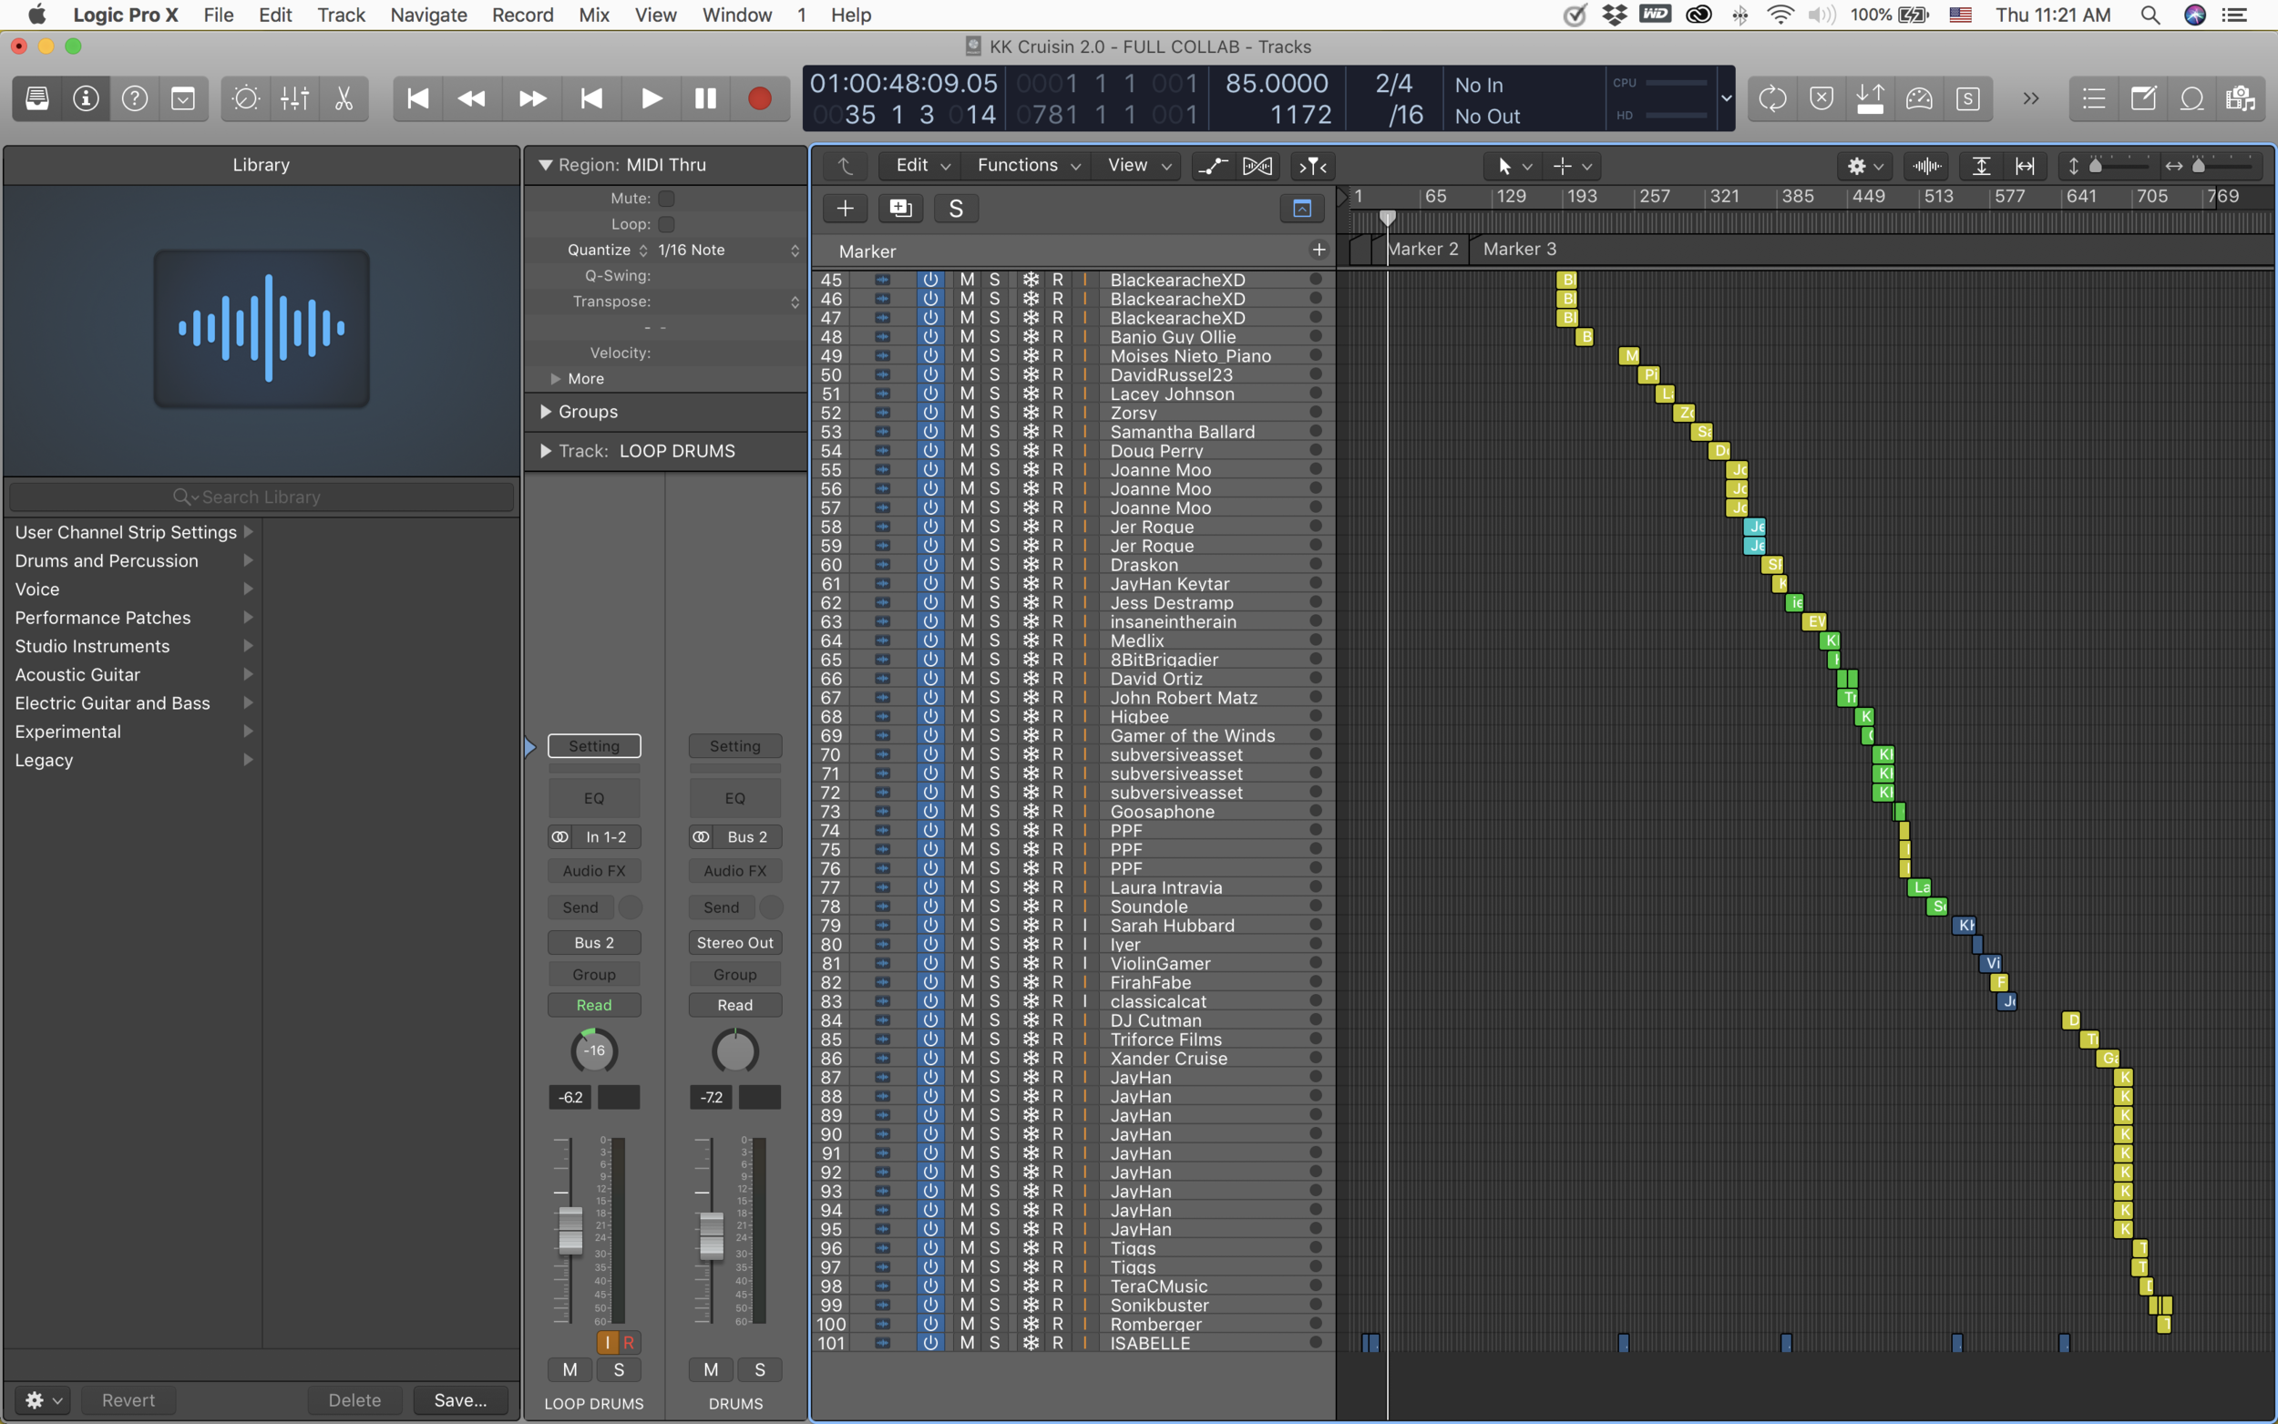Toggle waveform zoom button
Image resolution: width=2278 pixels, height=1424 pixels.
[1927, 166]
